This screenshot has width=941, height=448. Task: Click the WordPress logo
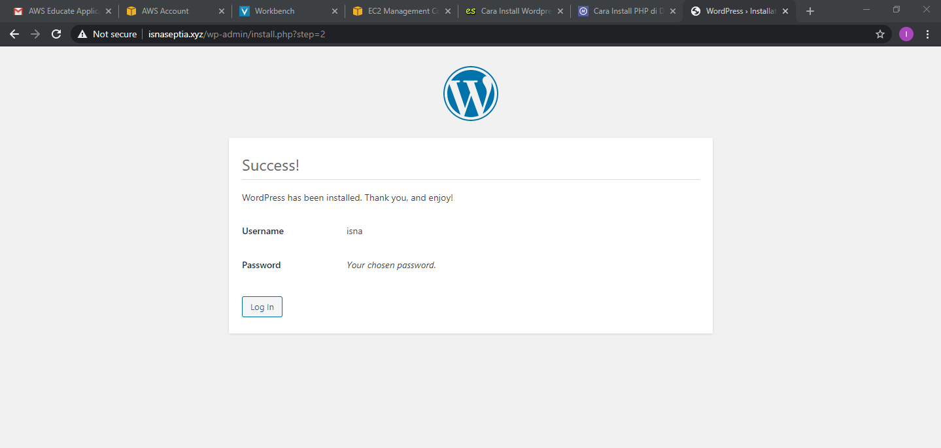coord(471,94)
